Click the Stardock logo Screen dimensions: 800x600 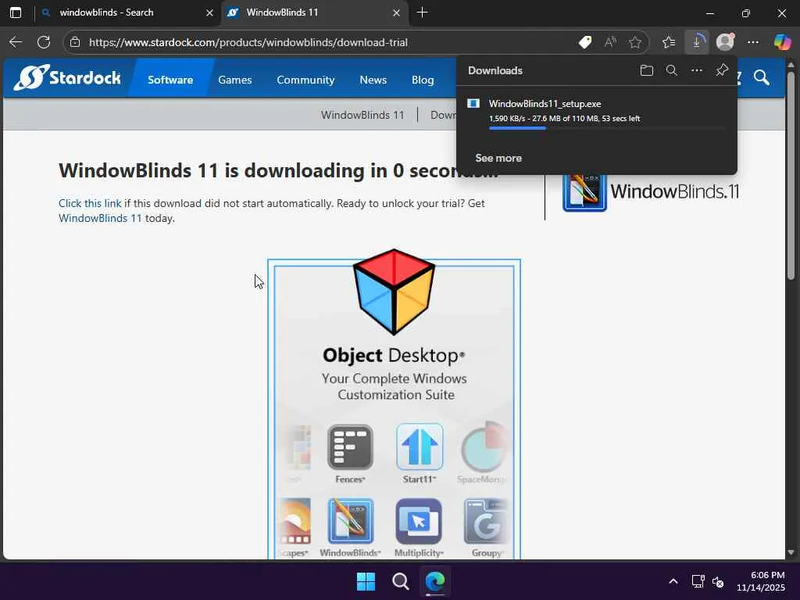coord(67,77)
